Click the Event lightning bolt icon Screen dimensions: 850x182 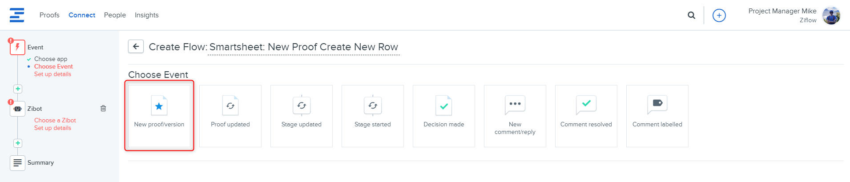(17, 47)
